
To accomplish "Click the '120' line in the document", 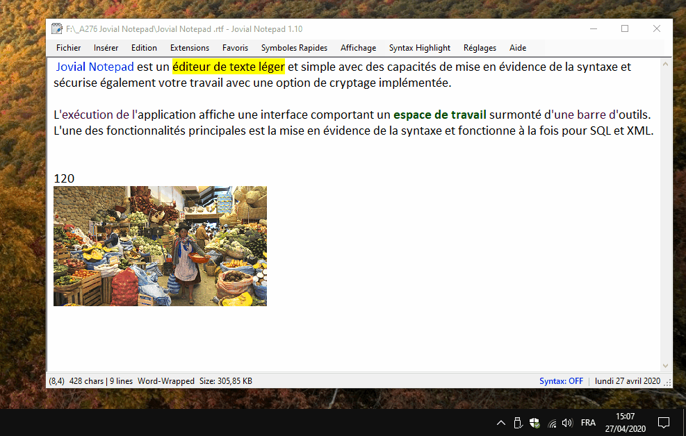I will tap(64, 178).
